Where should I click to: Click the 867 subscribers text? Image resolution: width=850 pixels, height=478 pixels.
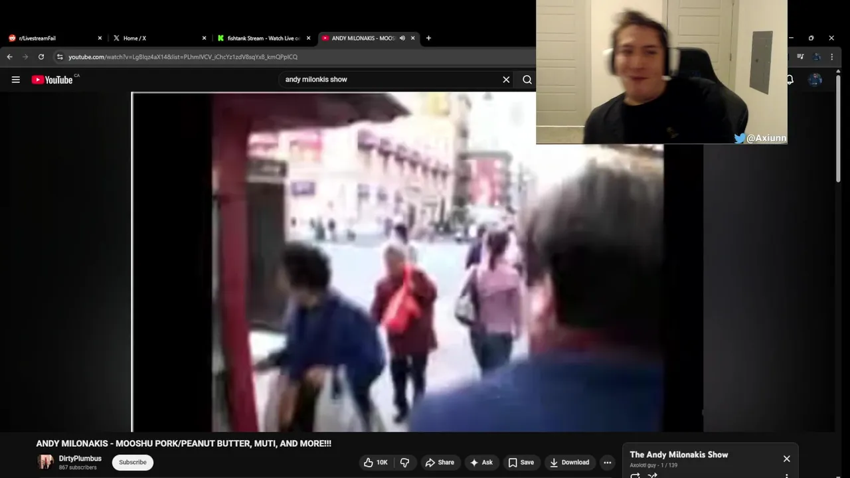(x=78, y=468)
